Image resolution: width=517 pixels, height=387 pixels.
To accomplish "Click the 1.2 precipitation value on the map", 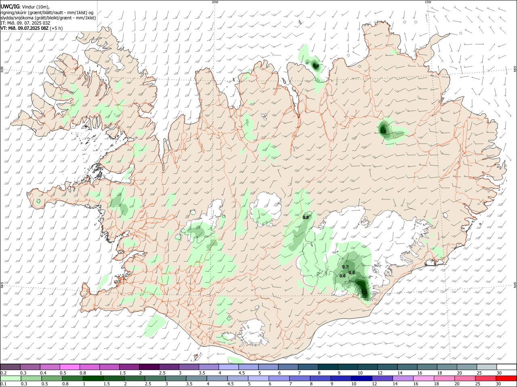I will click(x=383, y=131).
